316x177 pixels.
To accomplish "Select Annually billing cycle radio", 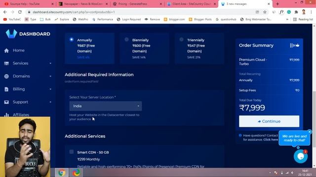I will tap(72, 39).
